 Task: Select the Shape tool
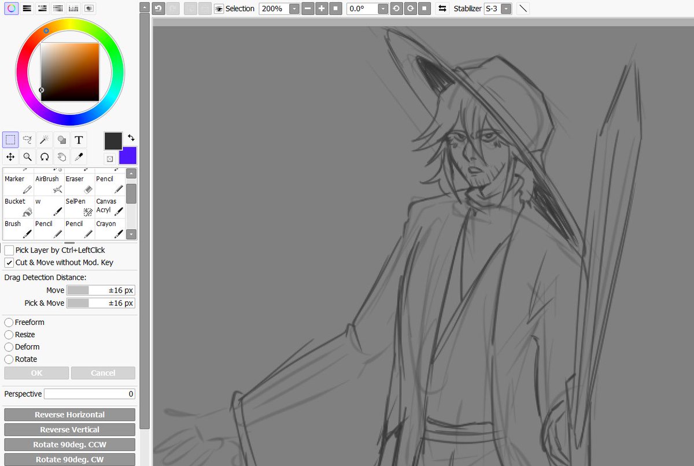62,139
